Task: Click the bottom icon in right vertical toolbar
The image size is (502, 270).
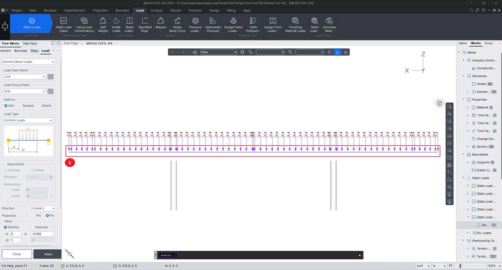Action: click(449, 201)
